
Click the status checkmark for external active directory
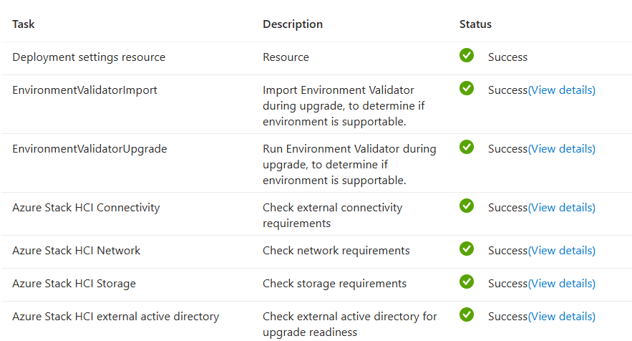pyautogui.click(x=467, y=314)
